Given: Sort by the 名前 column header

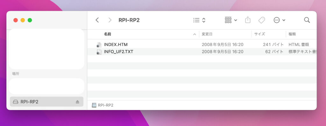Looking at the screenshot, I should click(108, 34).
